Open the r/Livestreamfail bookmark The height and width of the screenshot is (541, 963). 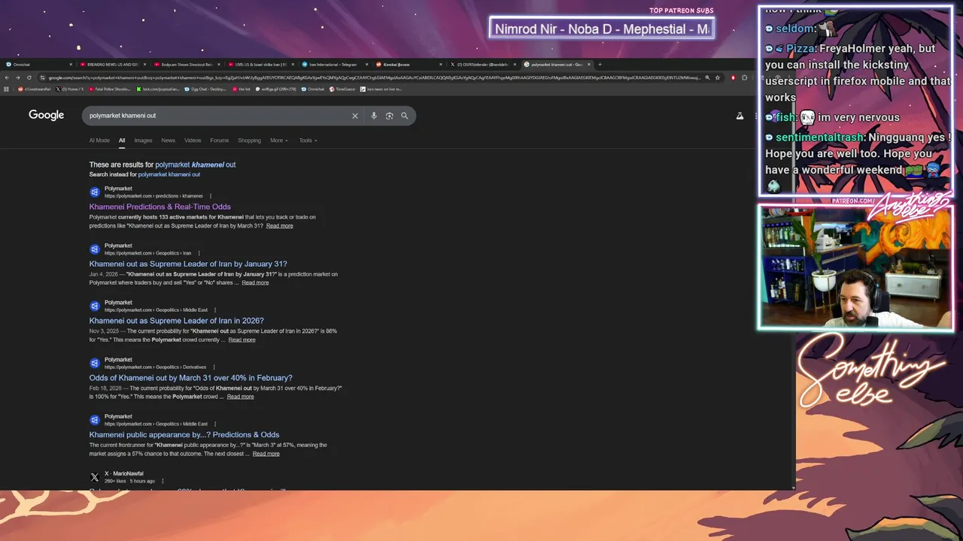[x=34, y=89]
